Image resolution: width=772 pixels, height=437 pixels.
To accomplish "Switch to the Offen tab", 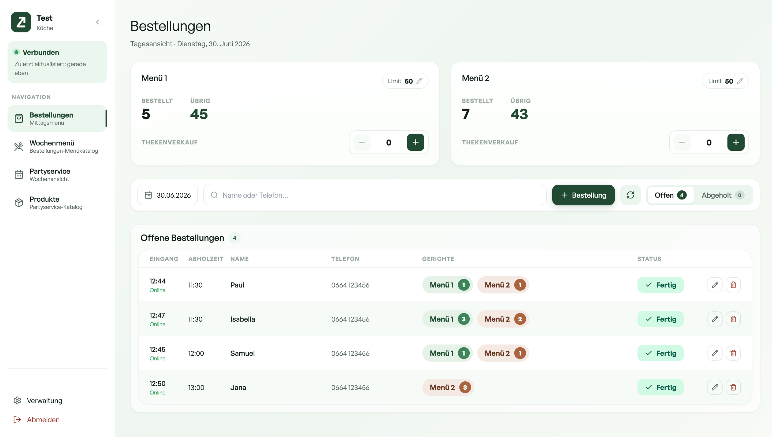I will tap(670, 195).
